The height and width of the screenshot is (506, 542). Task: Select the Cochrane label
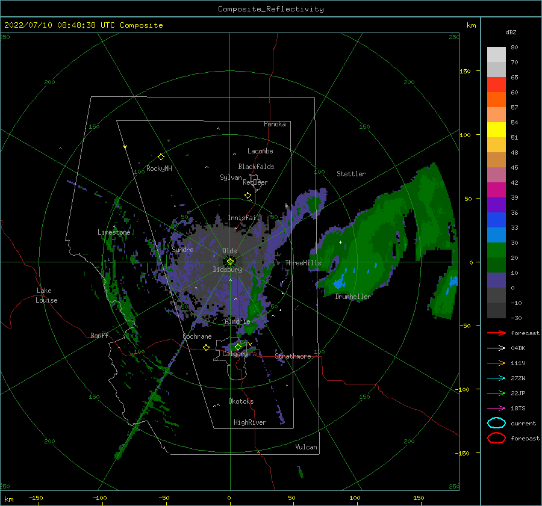click(x=197, y=336)
